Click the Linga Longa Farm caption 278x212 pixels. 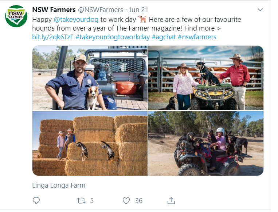pos(59,185)
